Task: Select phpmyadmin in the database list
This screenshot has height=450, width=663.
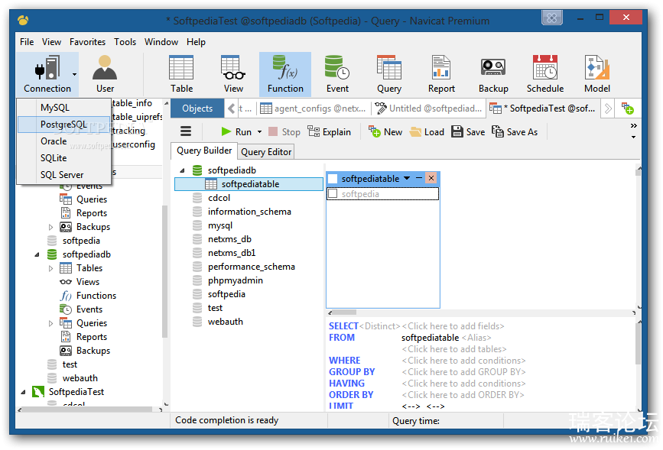Action: tap(235, 280)
